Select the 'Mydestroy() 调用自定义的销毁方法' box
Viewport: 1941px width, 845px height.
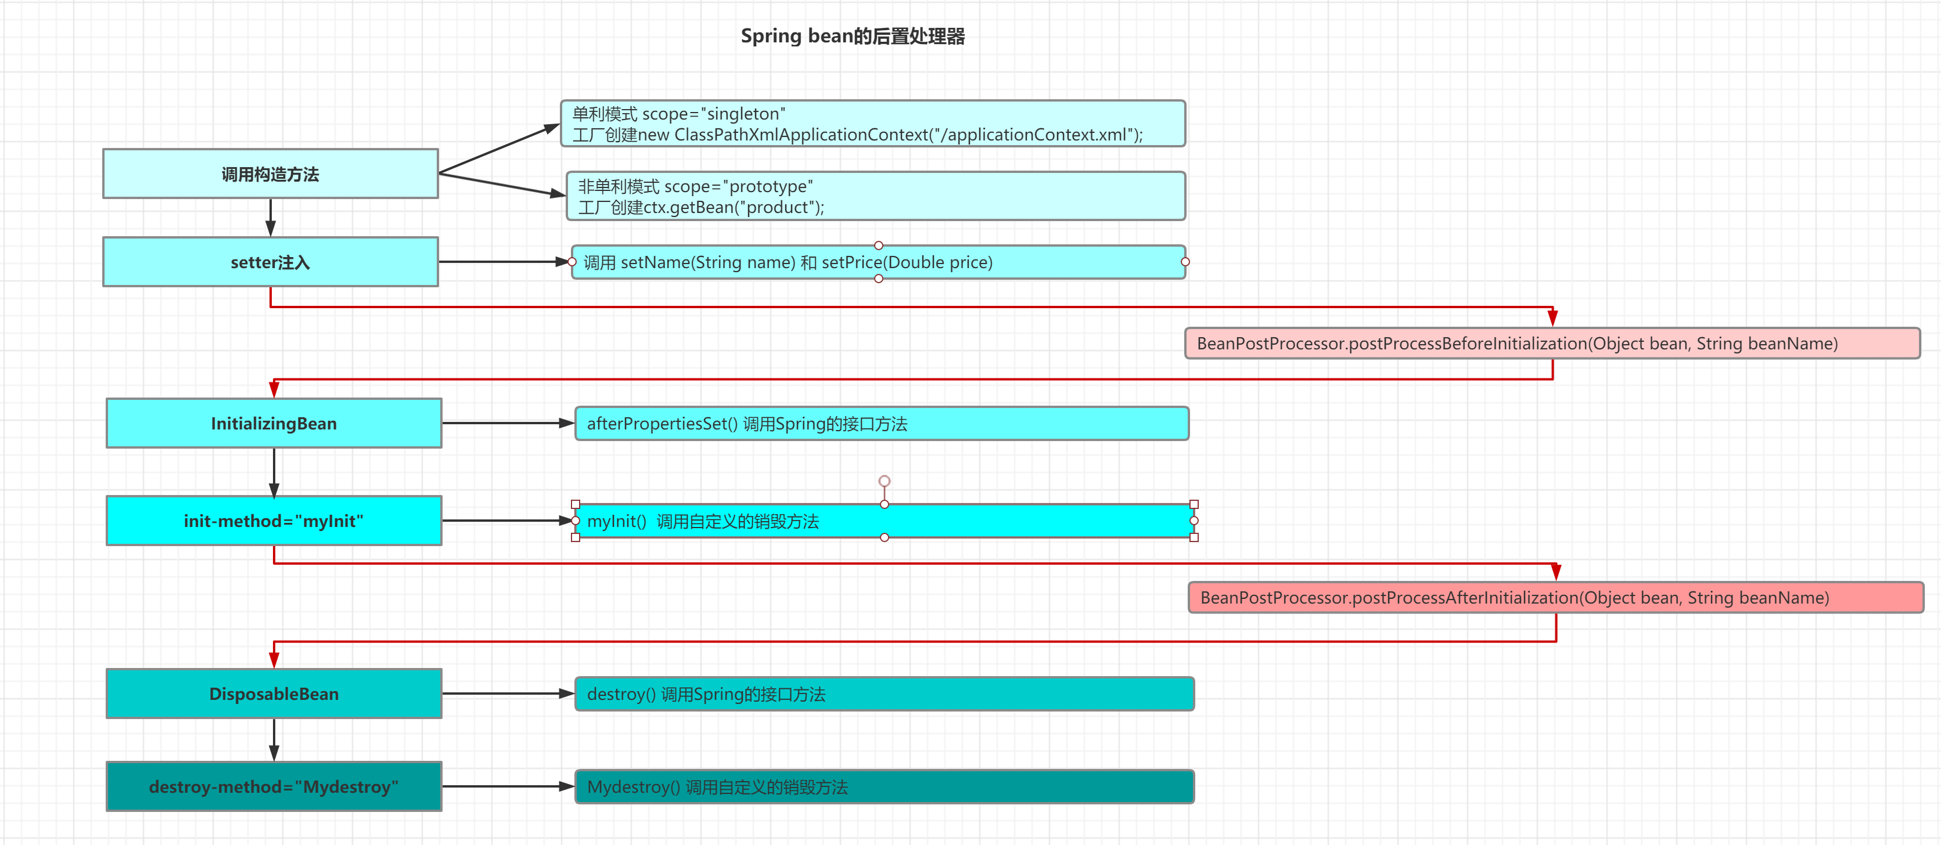(885, 786)
